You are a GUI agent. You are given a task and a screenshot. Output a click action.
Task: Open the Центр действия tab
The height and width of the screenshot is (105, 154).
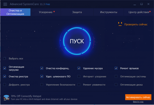139,12
